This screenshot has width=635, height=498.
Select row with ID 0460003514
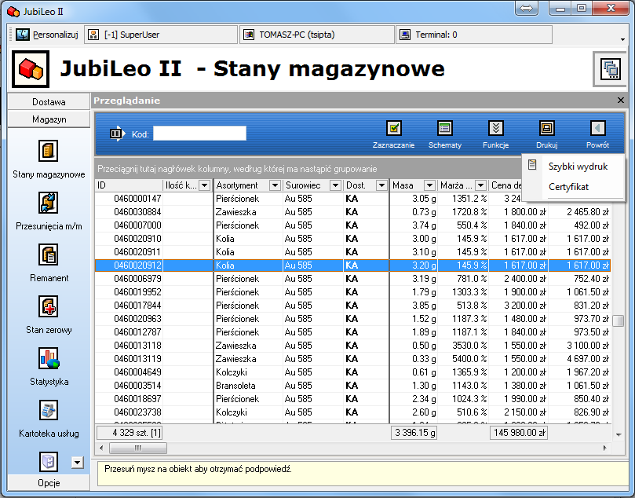(352, 386)
